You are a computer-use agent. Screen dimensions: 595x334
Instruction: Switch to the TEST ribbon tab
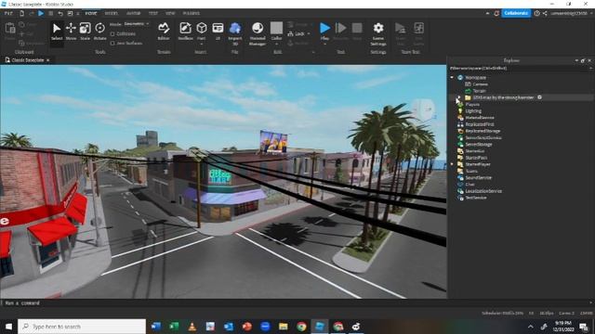(152, 13)
